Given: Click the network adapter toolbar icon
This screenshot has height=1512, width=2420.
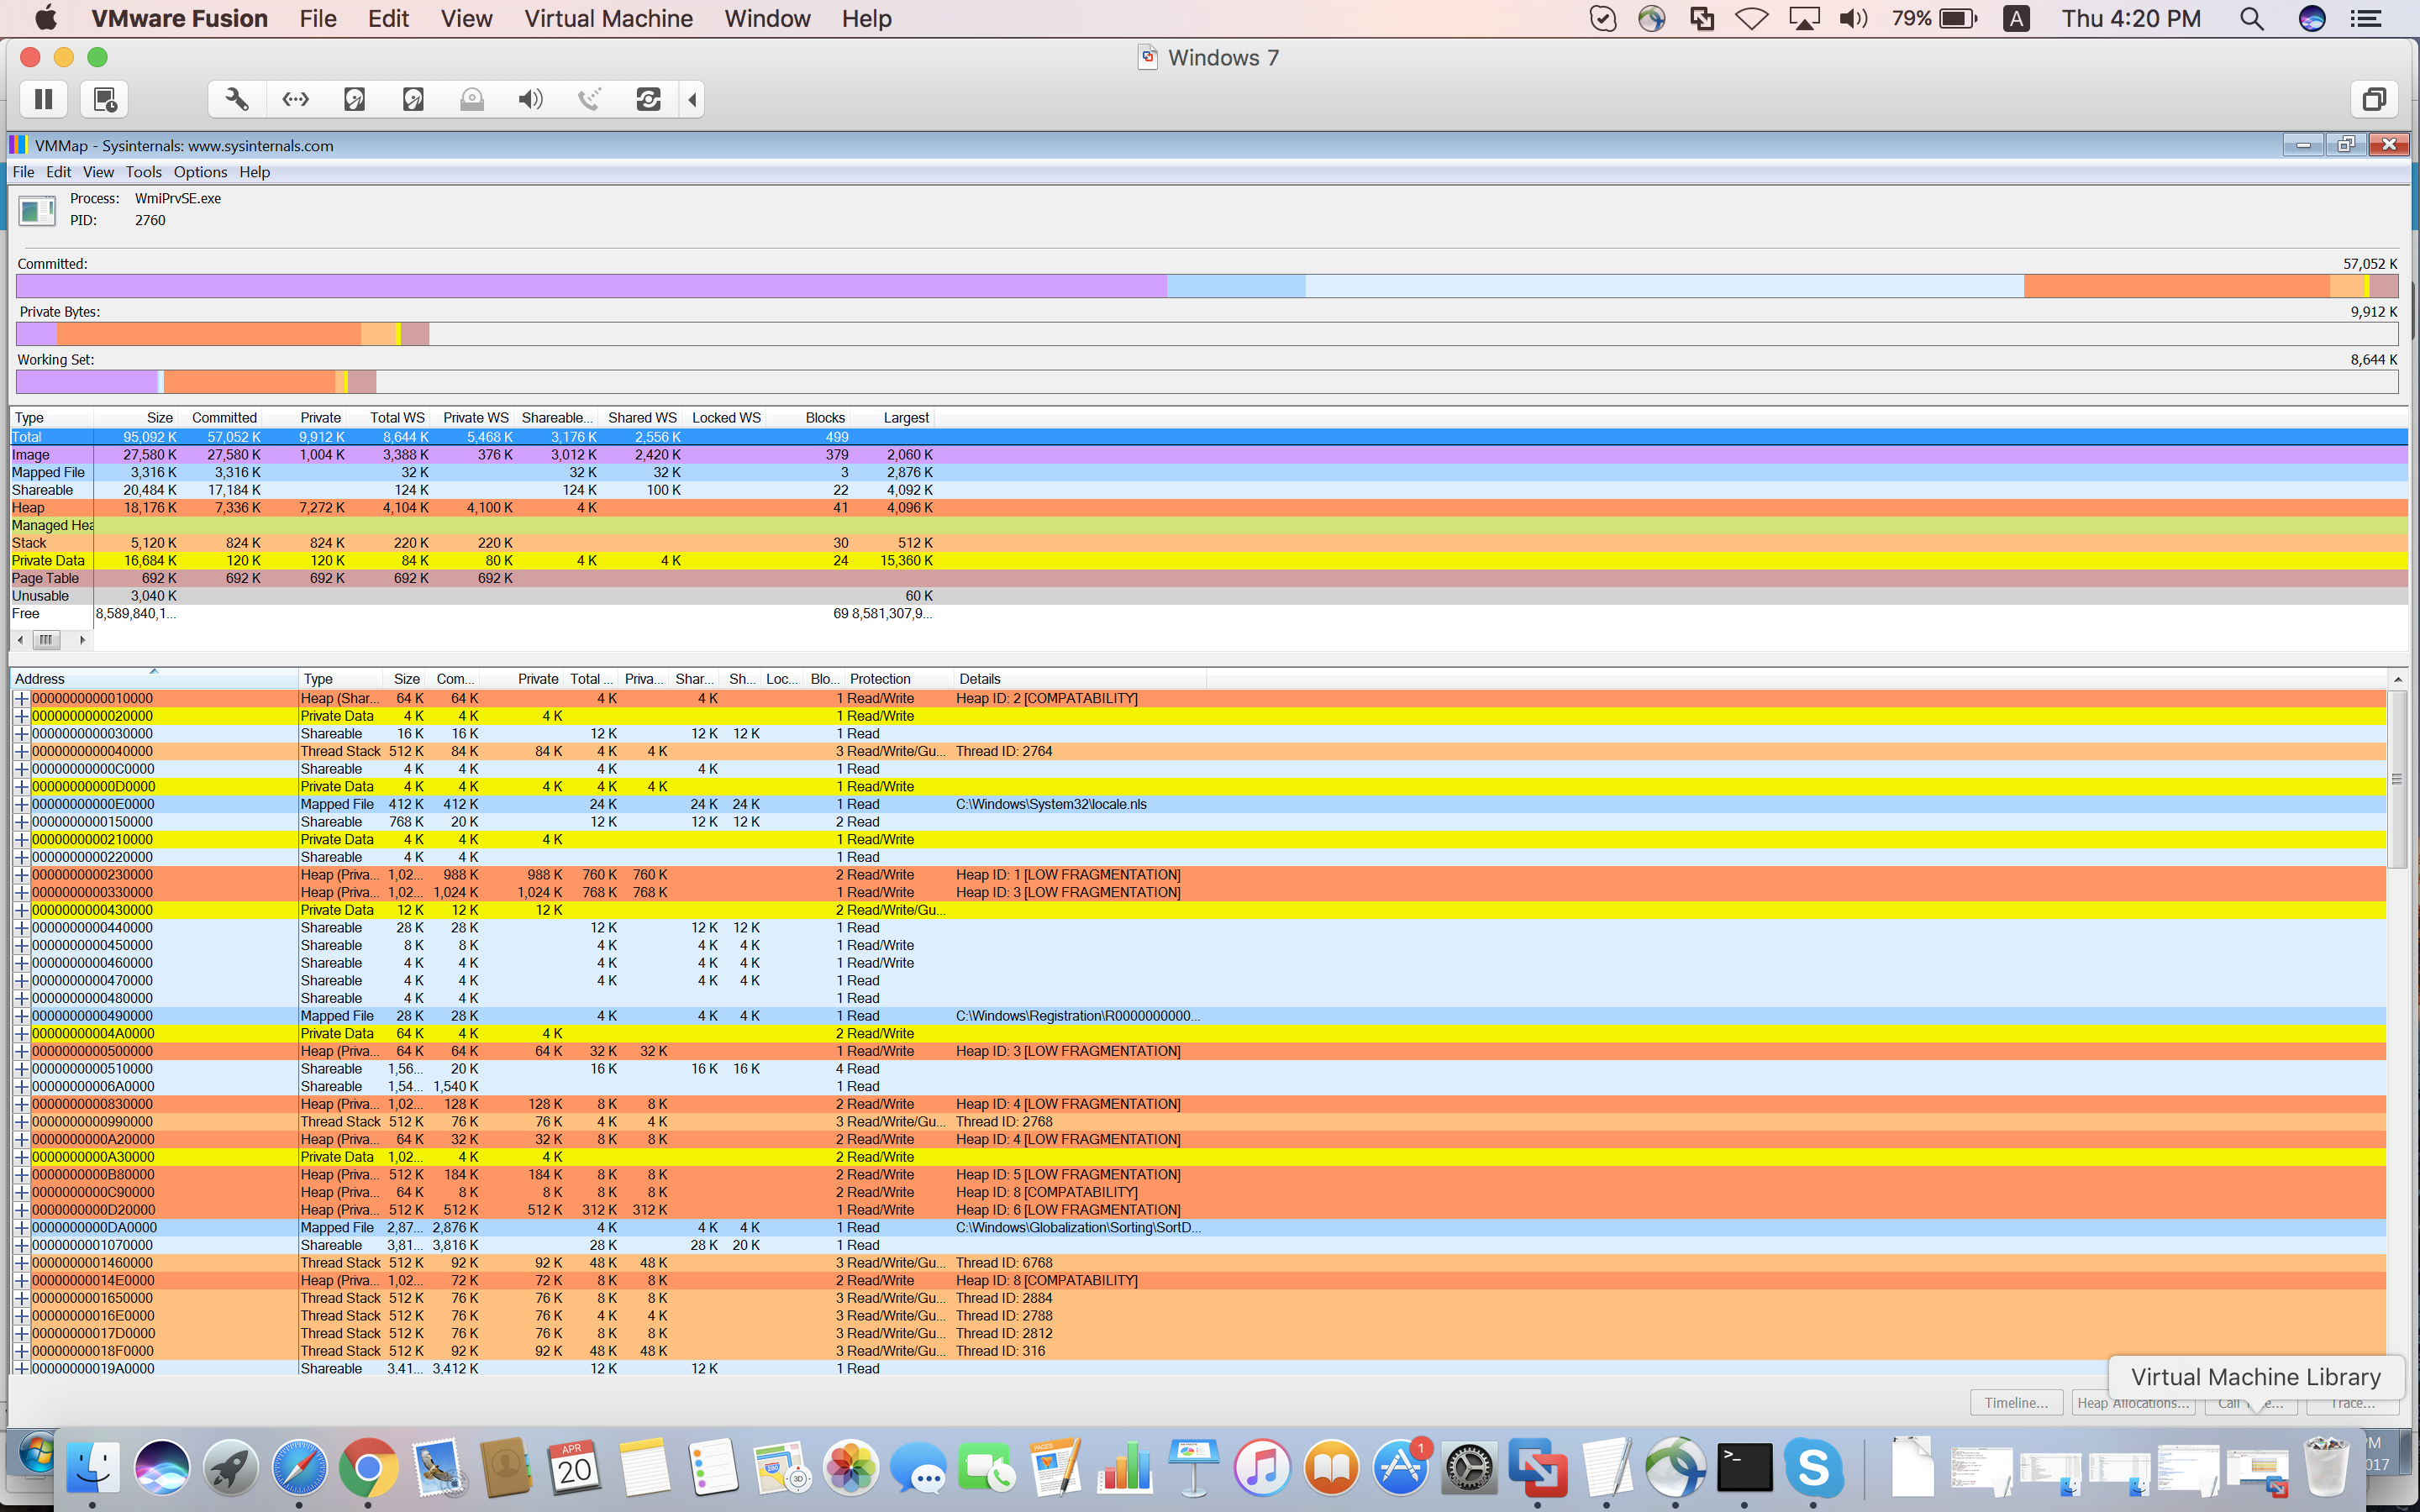Looking at the screenshot, I should coord(296,99).
